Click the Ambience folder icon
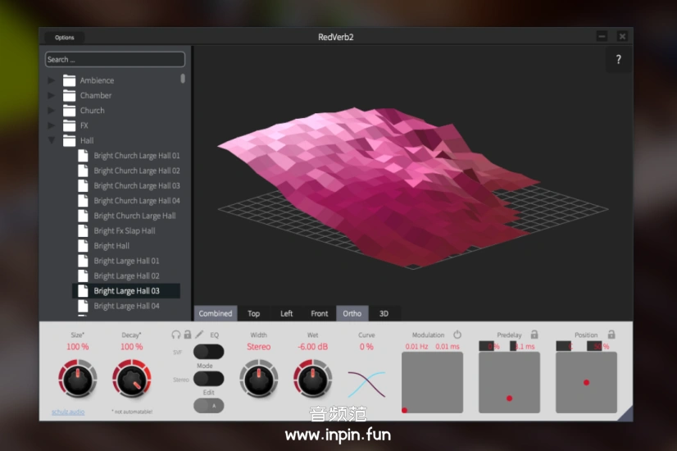 [x=69, y=80]
